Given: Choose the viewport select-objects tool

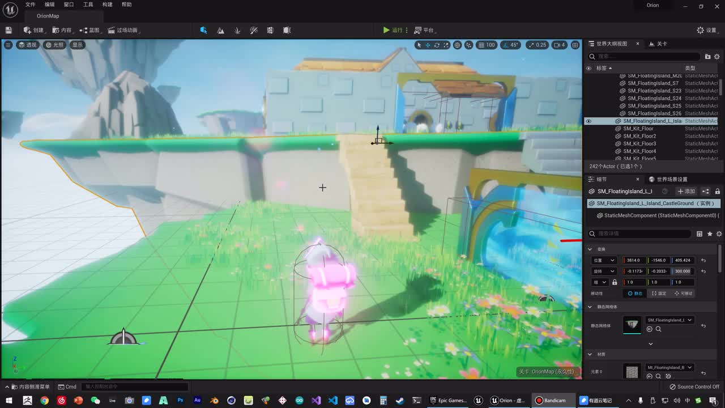Looking at the screenshot, I should [419, 45].
